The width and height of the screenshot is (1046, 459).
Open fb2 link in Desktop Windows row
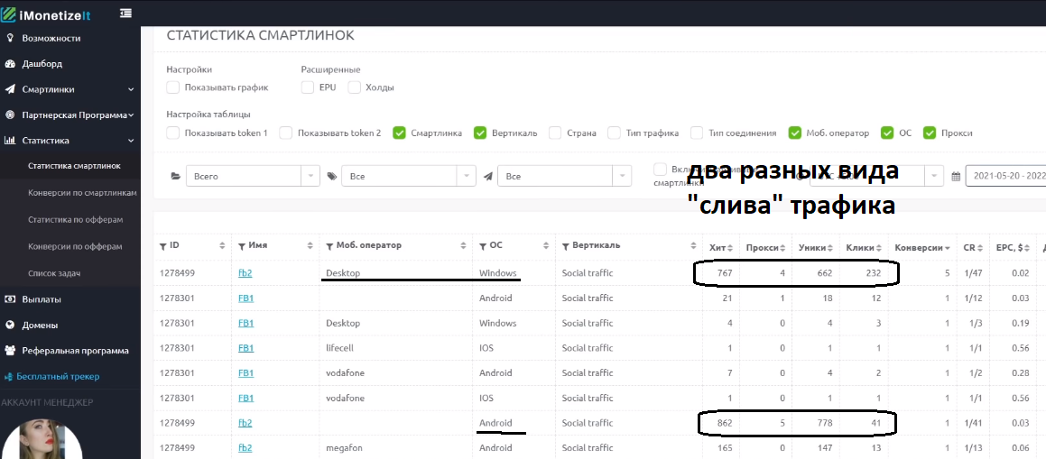[245, 273]
